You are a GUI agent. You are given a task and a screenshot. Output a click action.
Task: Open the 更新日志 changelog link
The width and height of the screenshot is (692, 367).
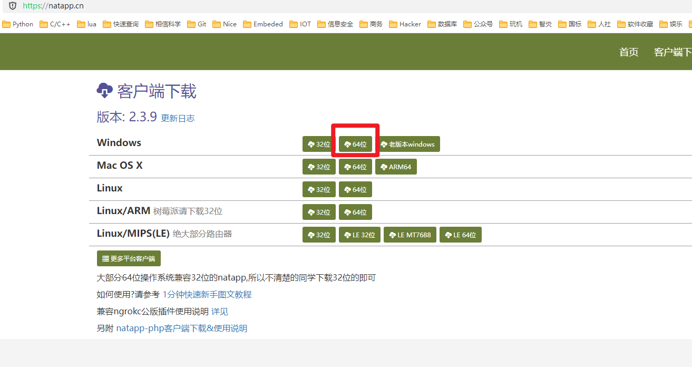(178, 118)
